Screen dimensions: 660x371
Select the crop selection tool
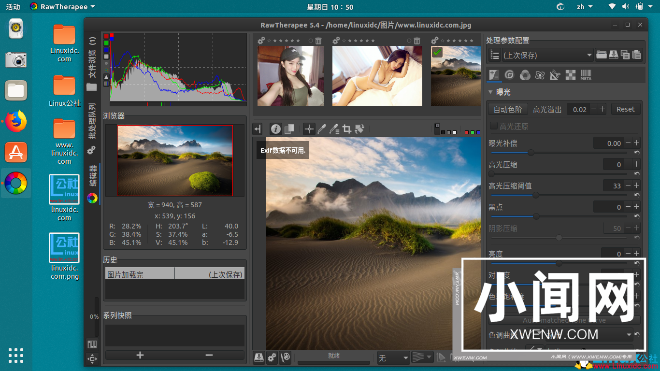(x=346, y=129)
